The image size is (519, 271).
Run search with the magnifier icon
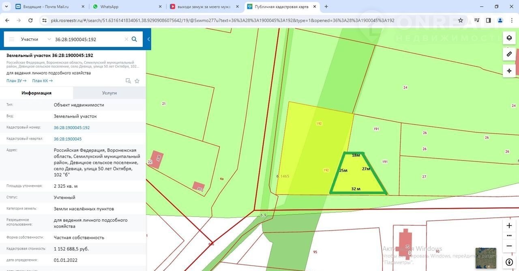click(134, 39)
